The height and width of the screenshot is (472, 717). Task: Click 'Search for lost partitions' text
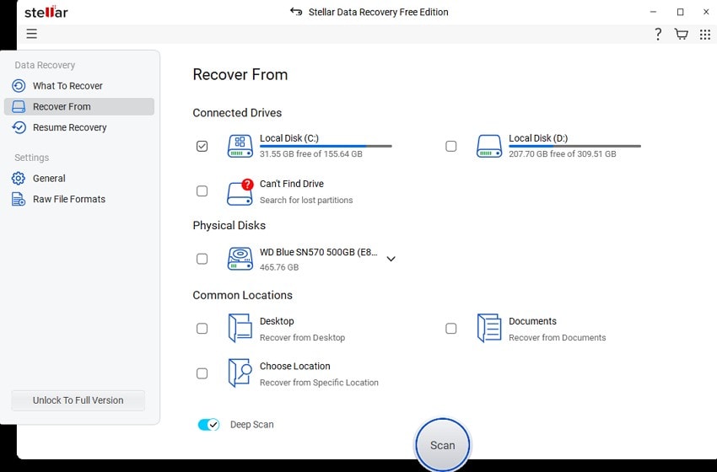(306, 200)
